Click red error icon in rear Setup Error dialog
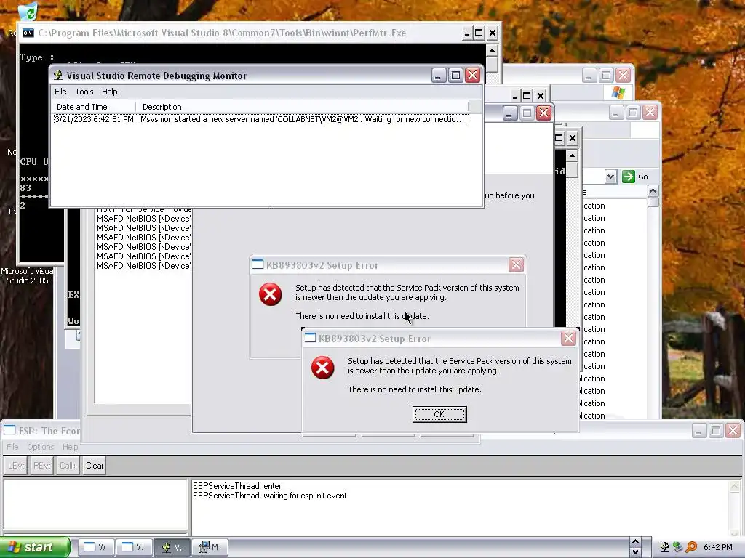745x558 pixels. 271,294
